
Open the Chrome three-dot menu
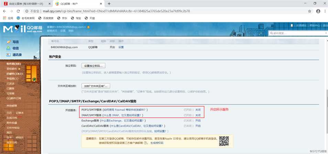click(325, 11)
